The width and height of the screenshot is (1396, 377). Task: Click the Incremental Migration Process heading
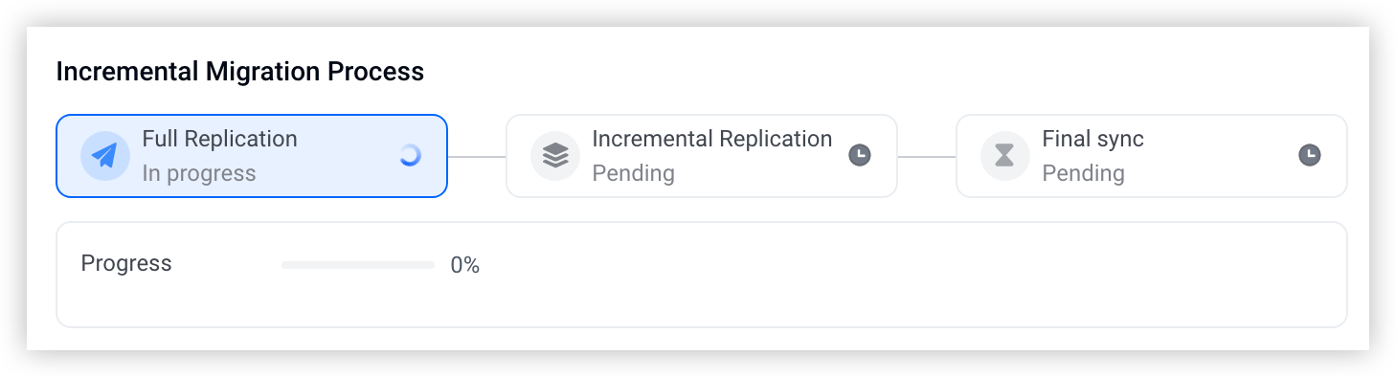[x=240, y=72]
